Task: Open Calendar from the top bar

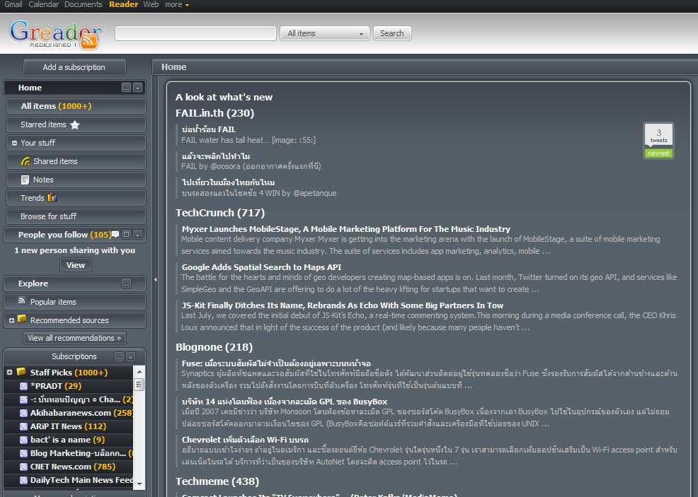Action: point(44,4)
